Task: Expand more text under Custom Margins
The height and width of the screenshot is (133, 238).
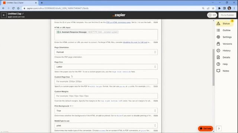Action: tap(155, 101)
